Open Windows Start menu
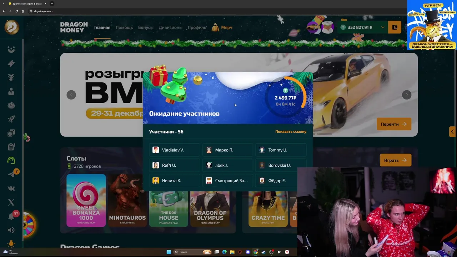Image resolution: width=457 pixels, height=257 pixels. pos(169,252)
